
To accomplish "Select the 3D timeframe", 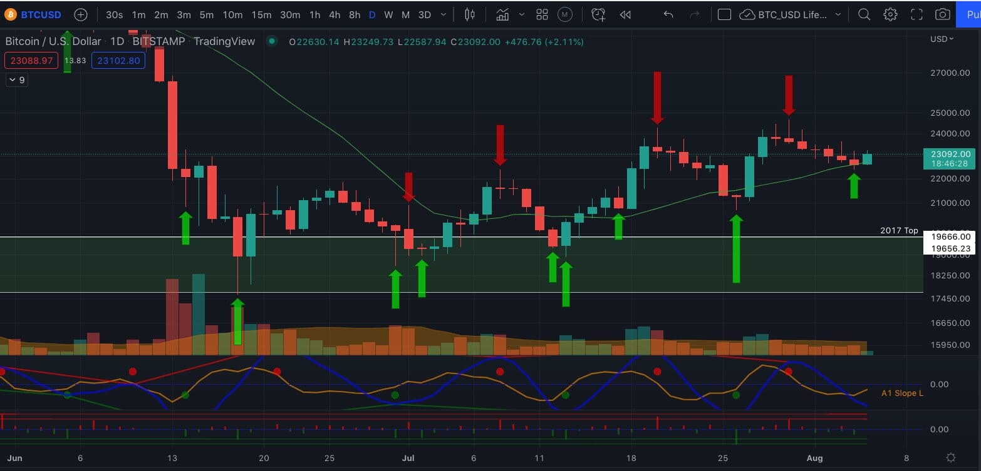I will [x=425, y=14].
